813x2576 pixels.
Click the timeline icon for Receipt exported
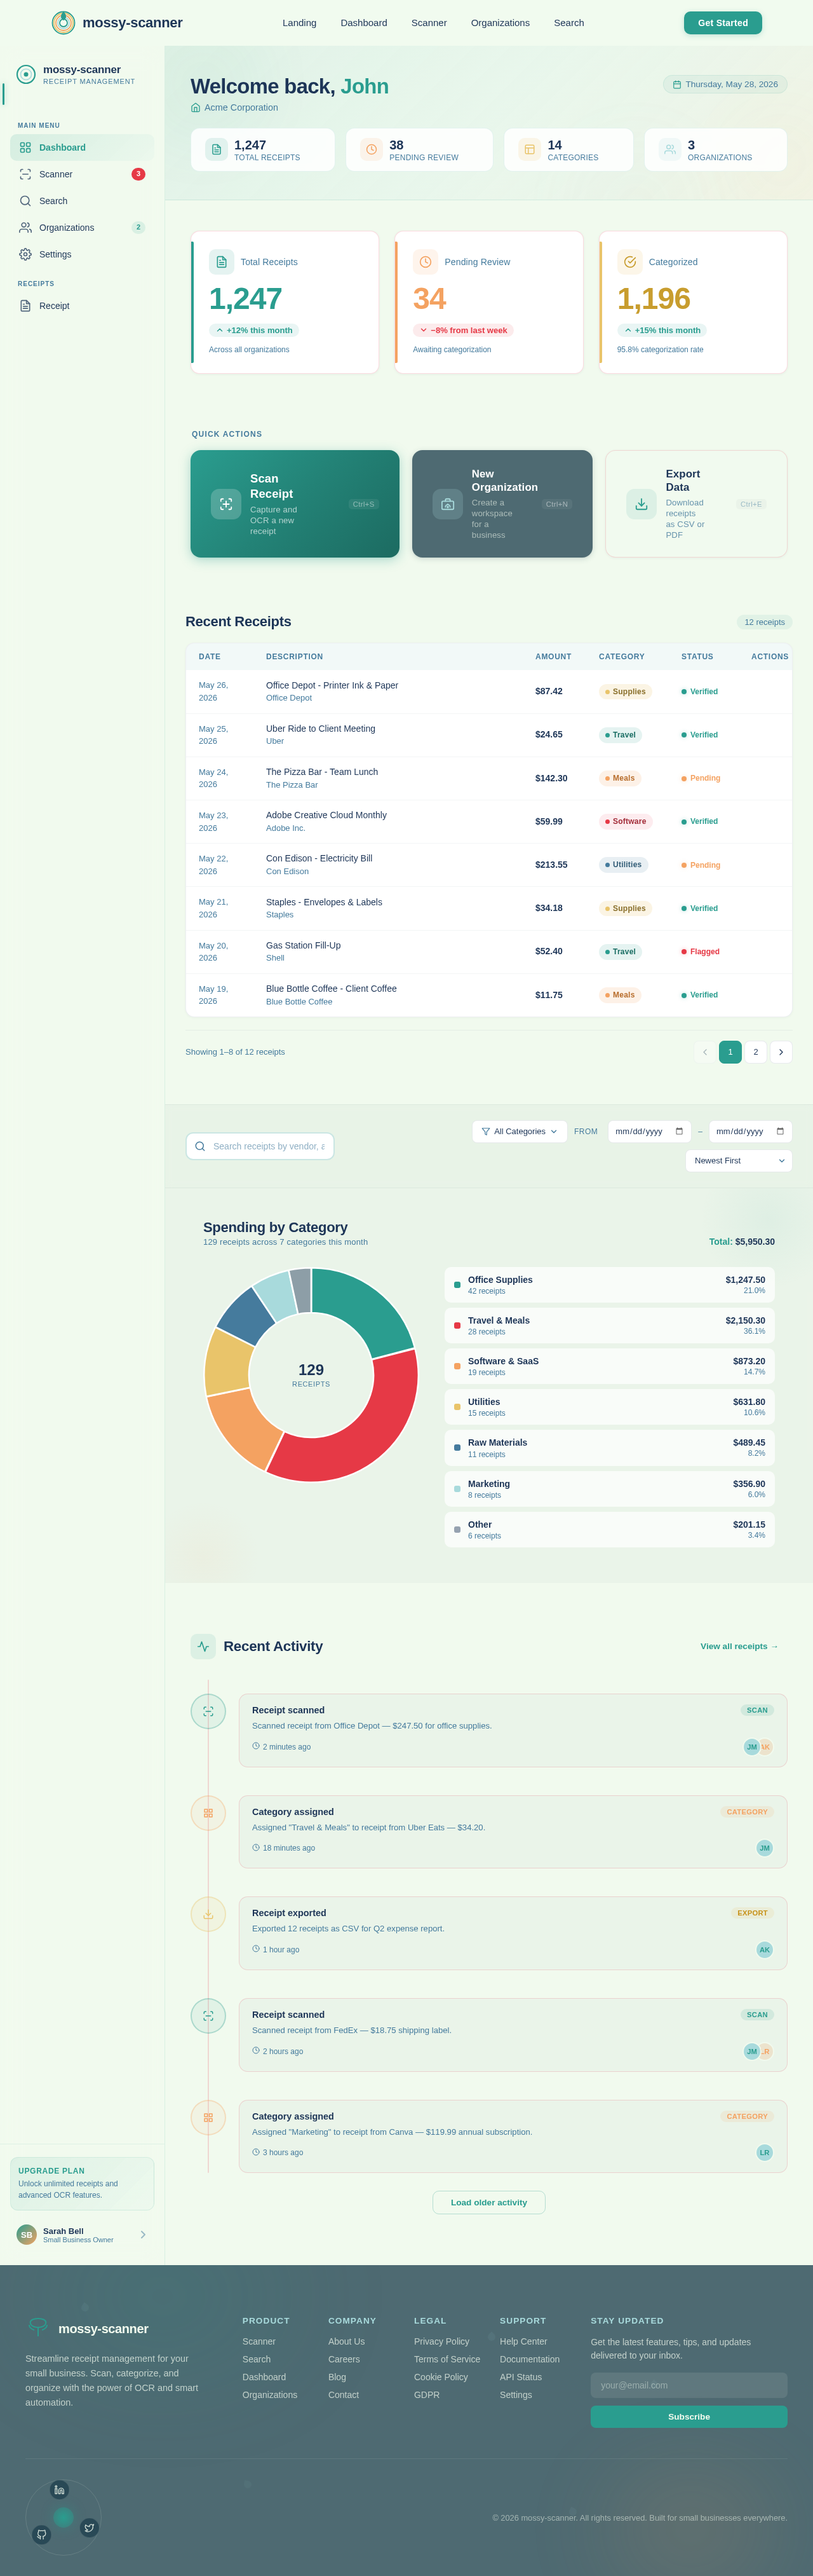pos(208,1915)
